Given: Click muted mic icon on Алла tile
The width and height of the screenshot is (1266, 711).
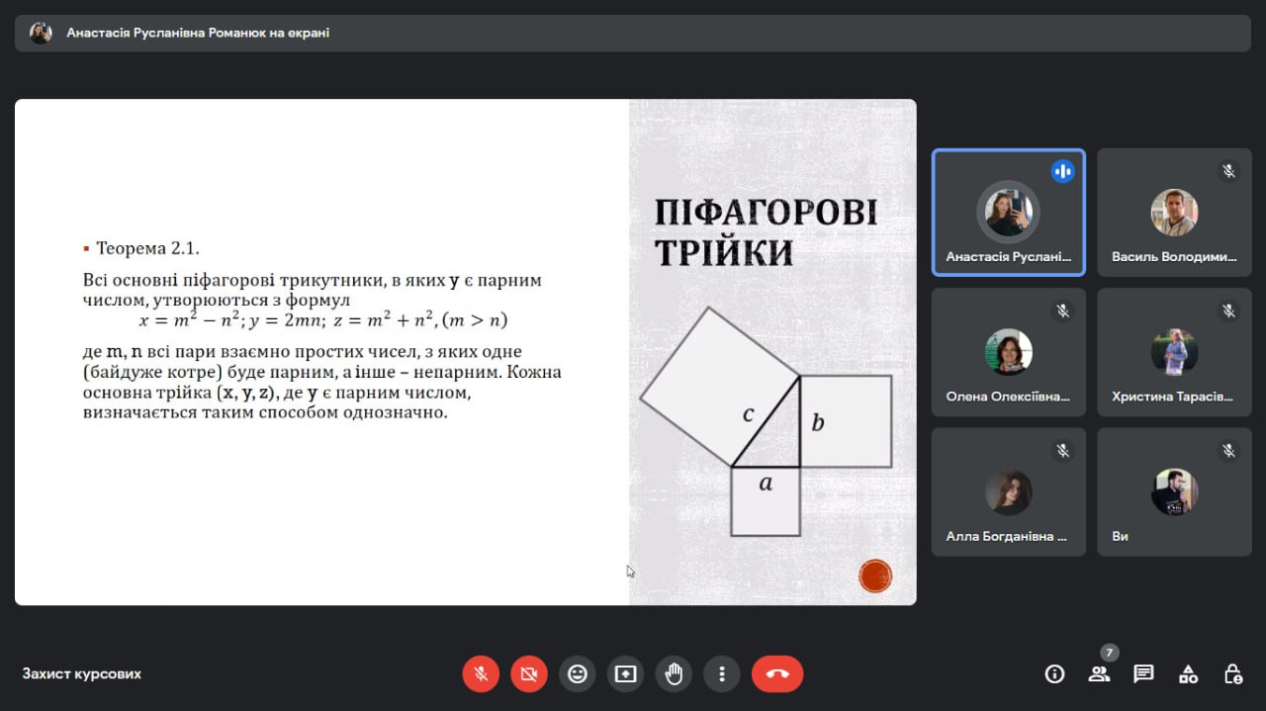Looking at the screenshot, I should [1063, 450].
